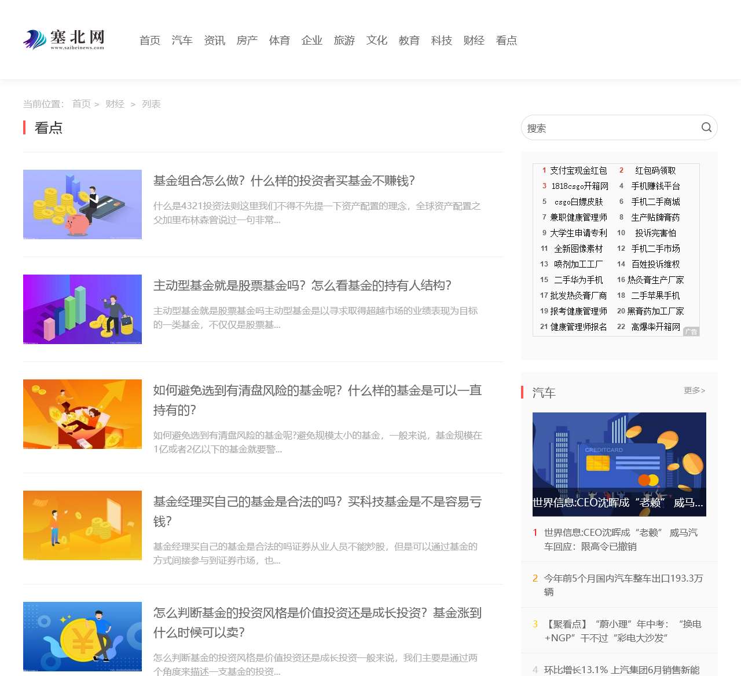Click the 广告 ad badge
Screen dimensions: 741x676
(x=691, y=332)
